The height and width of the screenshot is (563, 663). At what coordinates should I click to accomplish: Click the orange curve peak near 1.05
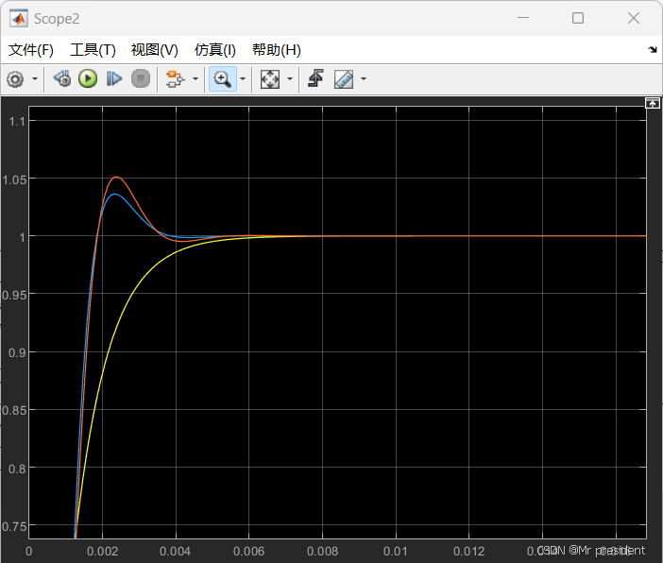[x=117, y=177]
